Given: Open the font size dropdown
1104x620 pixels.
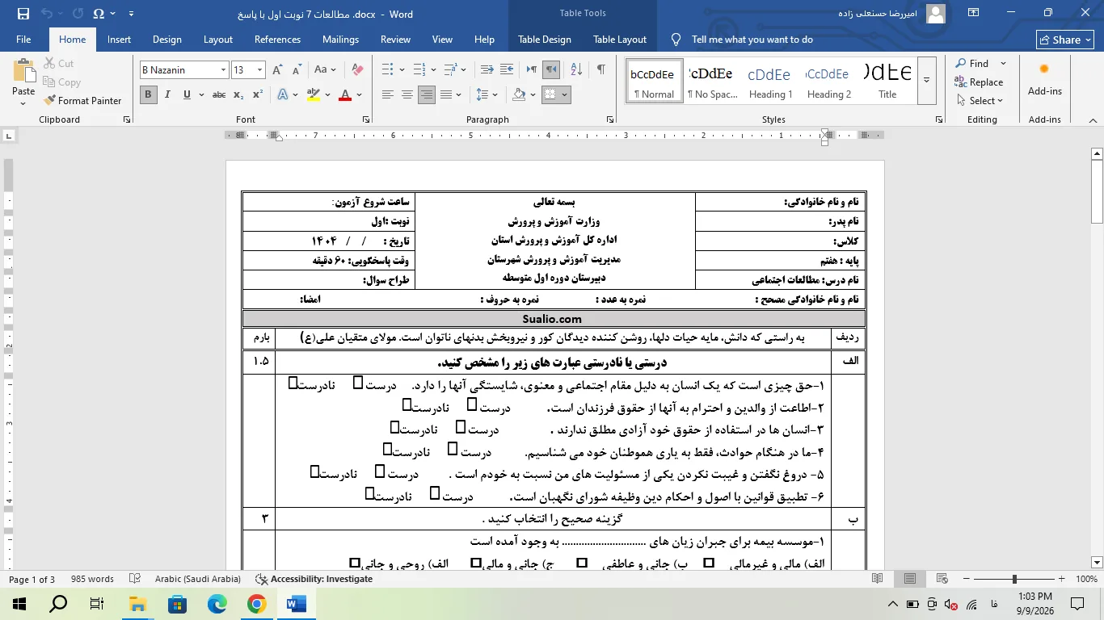Looking at the screenshot, I should 259,70.
